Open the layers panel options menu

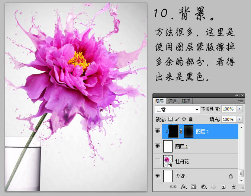coord(241,101)
